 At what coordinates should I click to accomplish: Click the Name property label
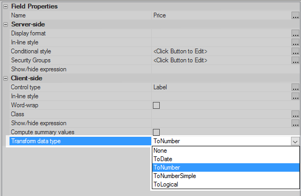point(18,15)
